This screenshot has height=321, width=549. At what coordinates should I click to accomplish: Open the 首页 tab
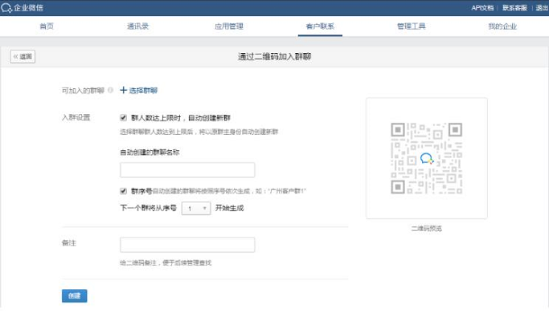(47, 26)
